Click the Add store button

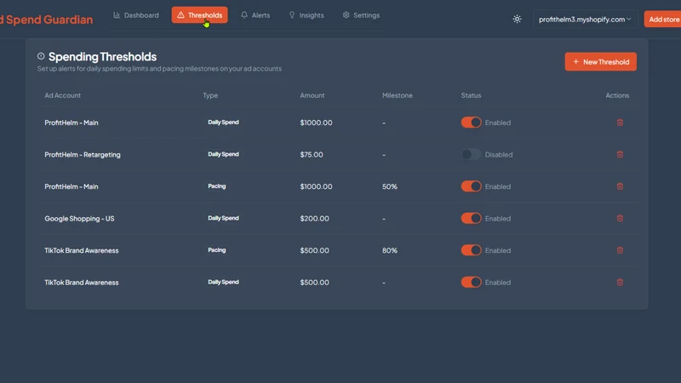663,19
